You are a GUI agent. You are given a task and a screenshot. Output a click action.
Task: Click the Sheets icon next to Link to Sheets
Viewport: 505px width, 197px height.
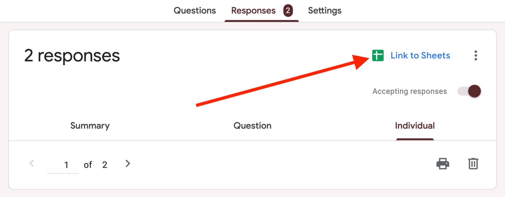[x=377, y=56]
